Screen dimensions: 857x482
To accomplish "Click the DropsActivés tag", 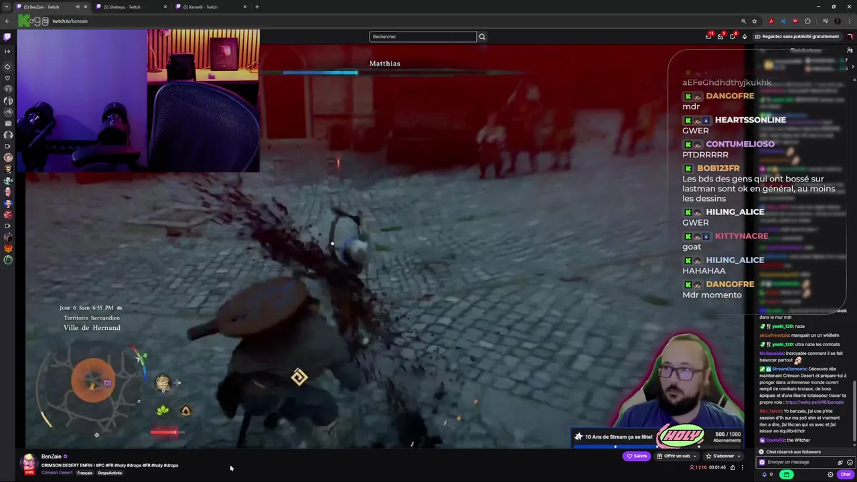I will click(110, 473).
